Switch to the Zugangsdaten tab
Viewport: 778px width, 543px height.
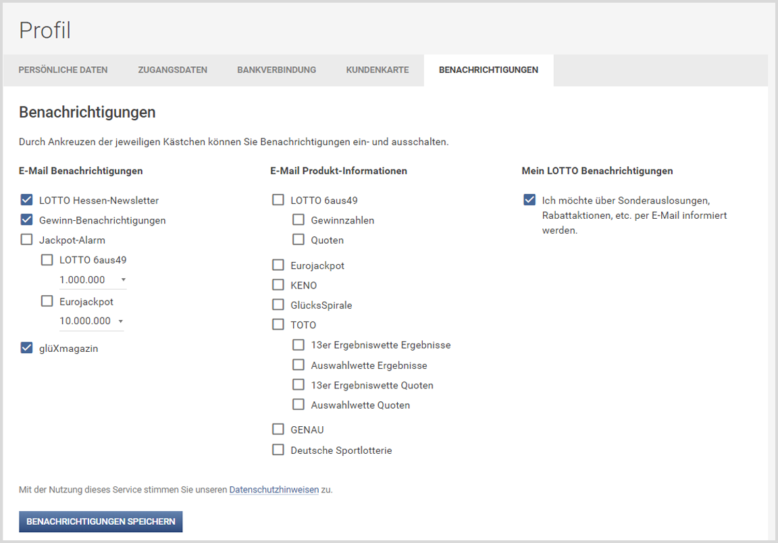[173, 70]
